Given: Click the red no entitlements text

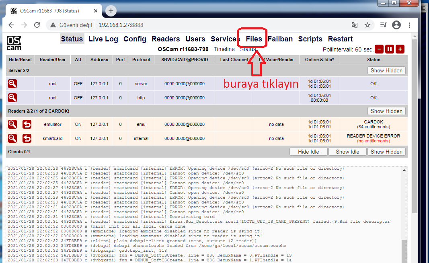Looking at the screenshot, I should 374,141.
